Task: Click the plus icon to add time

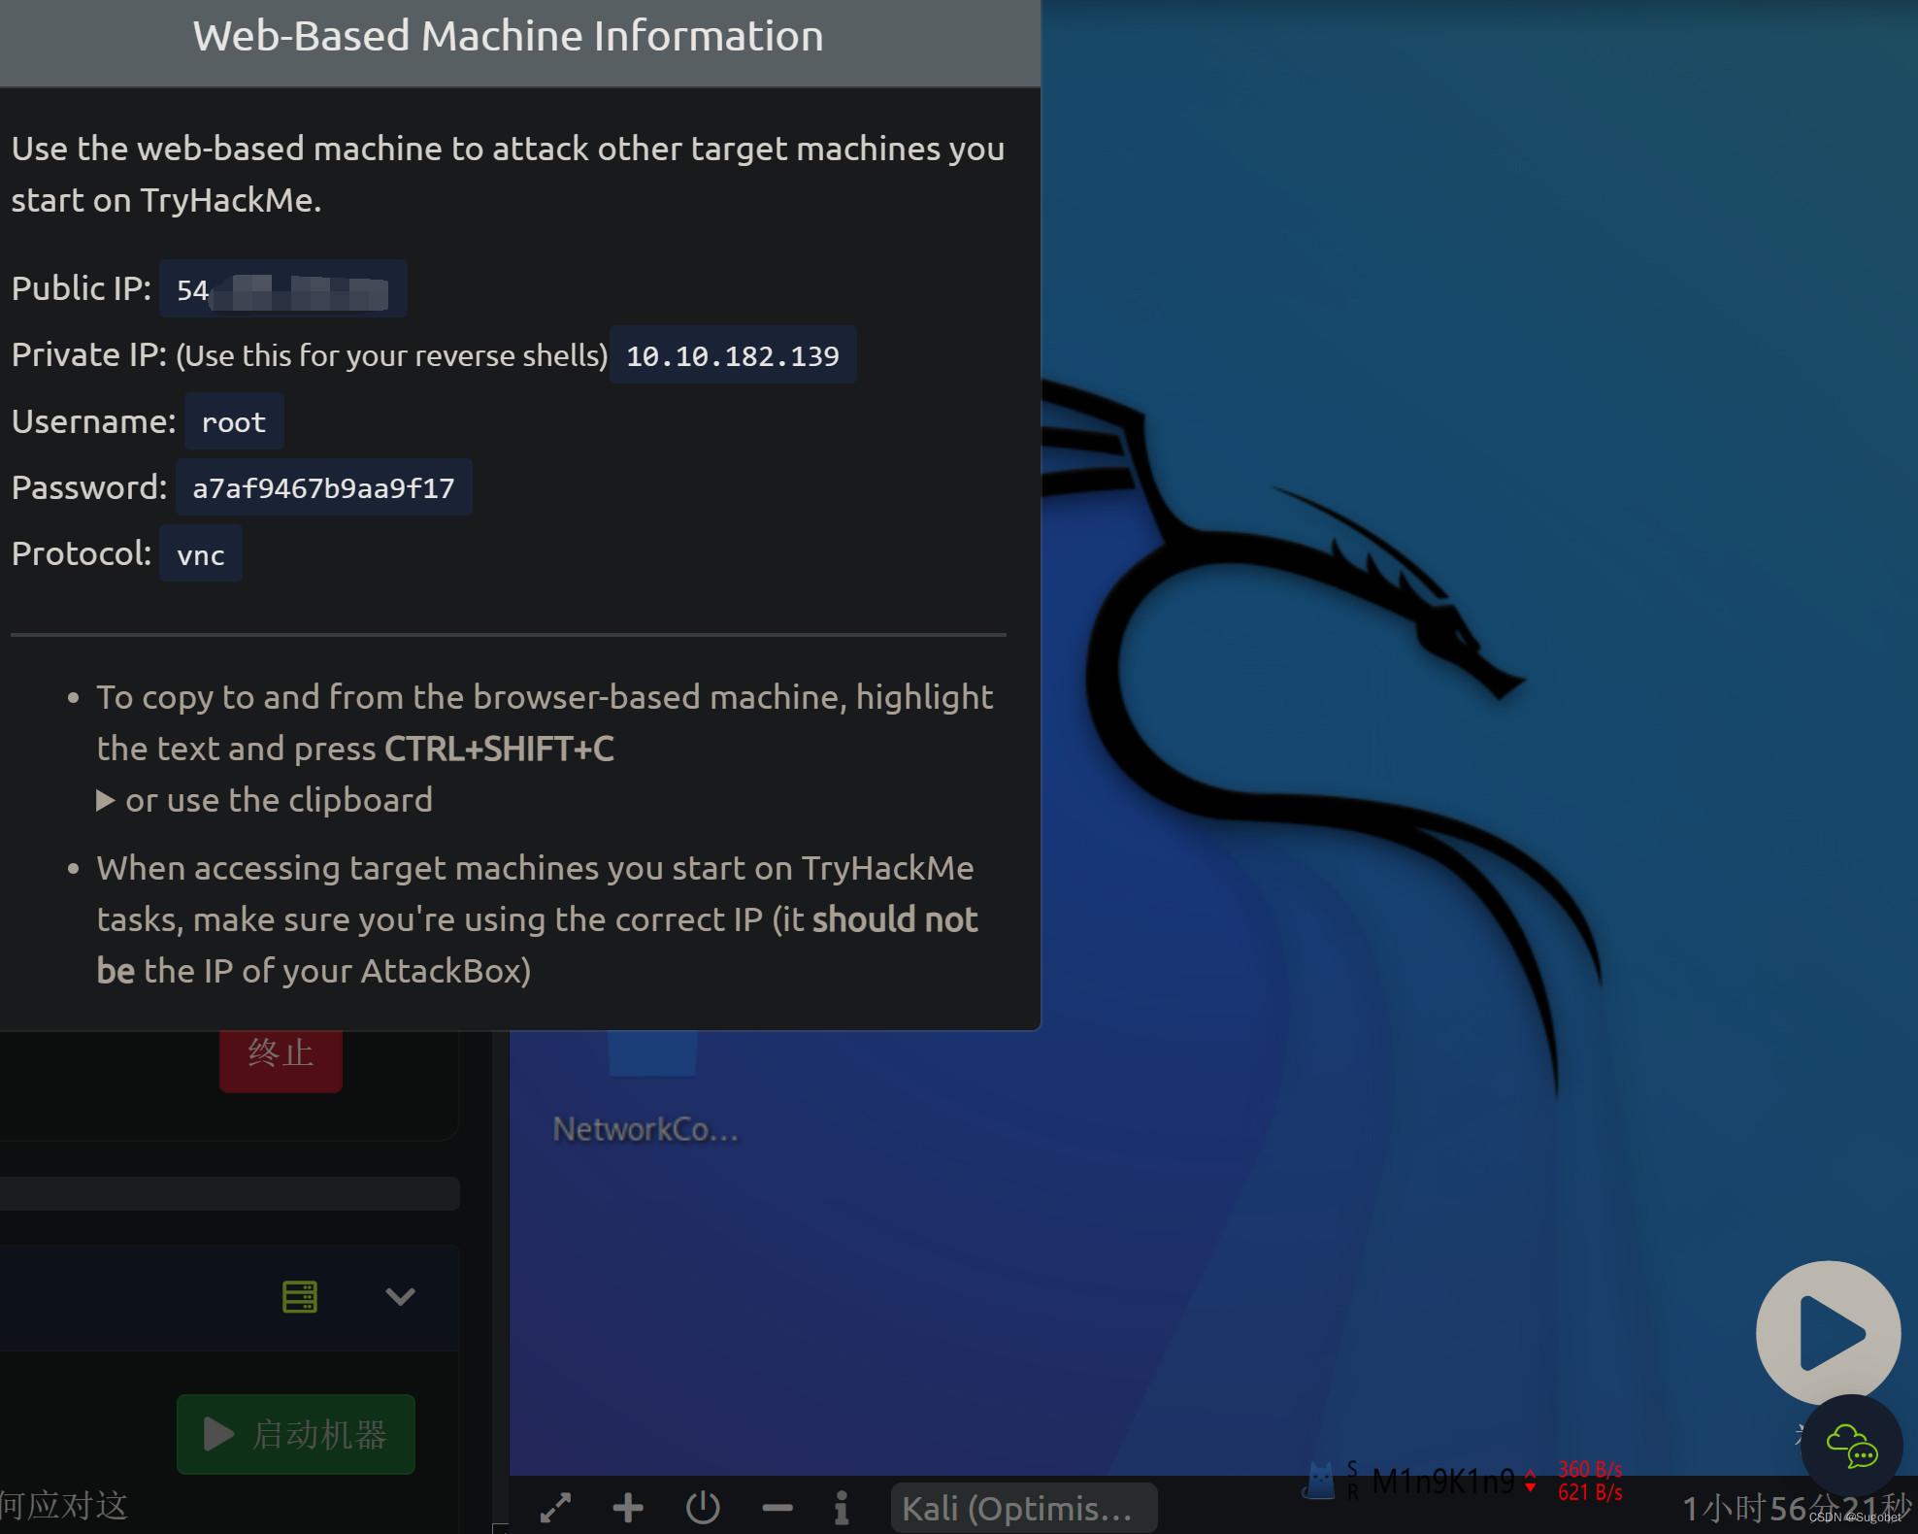Action: pos(628,1508)
